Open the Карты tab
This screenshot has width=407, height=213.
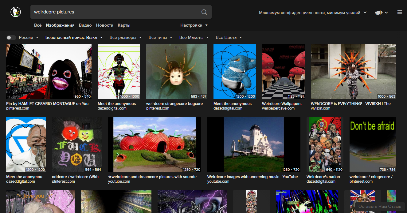pyautogui.click(x=124, y=25)
